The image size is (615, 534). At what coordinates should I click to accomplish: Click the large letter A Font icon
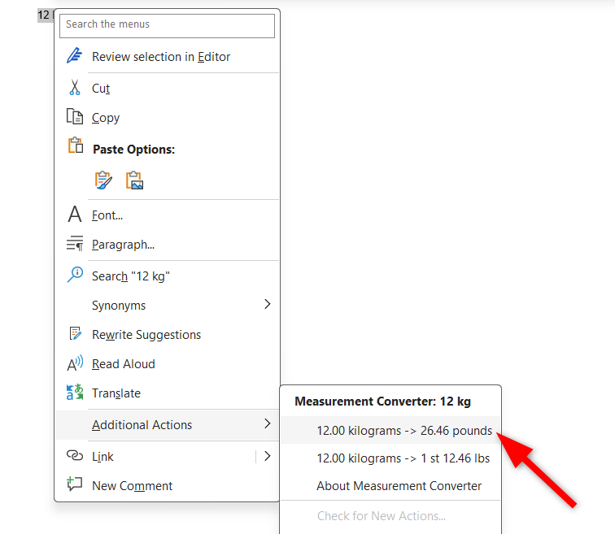tap(75, 215)
